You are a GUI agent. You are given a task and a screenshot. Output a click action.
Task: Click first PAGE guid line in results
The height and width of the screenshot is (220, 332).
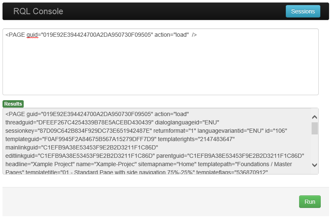[97, 114]
